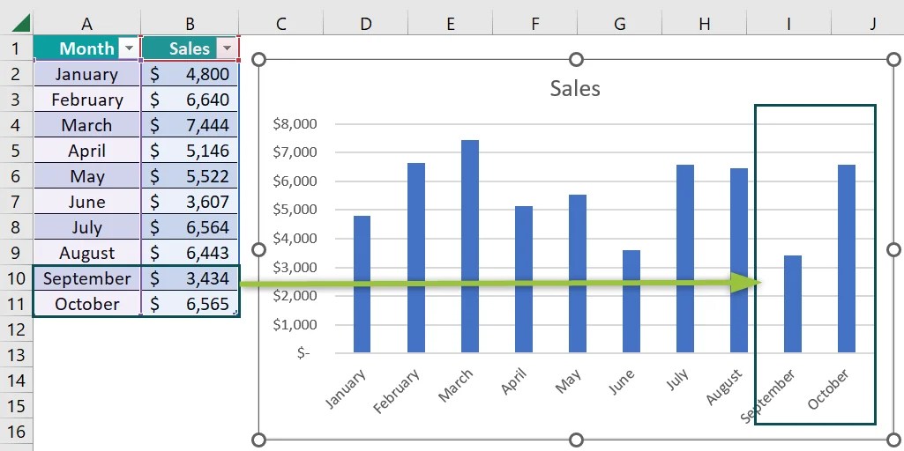Viewport: 904px width, 451px height.
Task: Select the June cell
Action: [87, 202]
